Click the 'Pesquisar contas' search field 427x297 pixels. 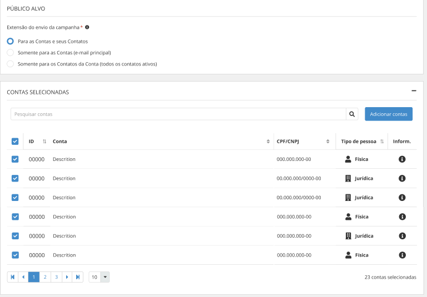[x=178, y=114]
